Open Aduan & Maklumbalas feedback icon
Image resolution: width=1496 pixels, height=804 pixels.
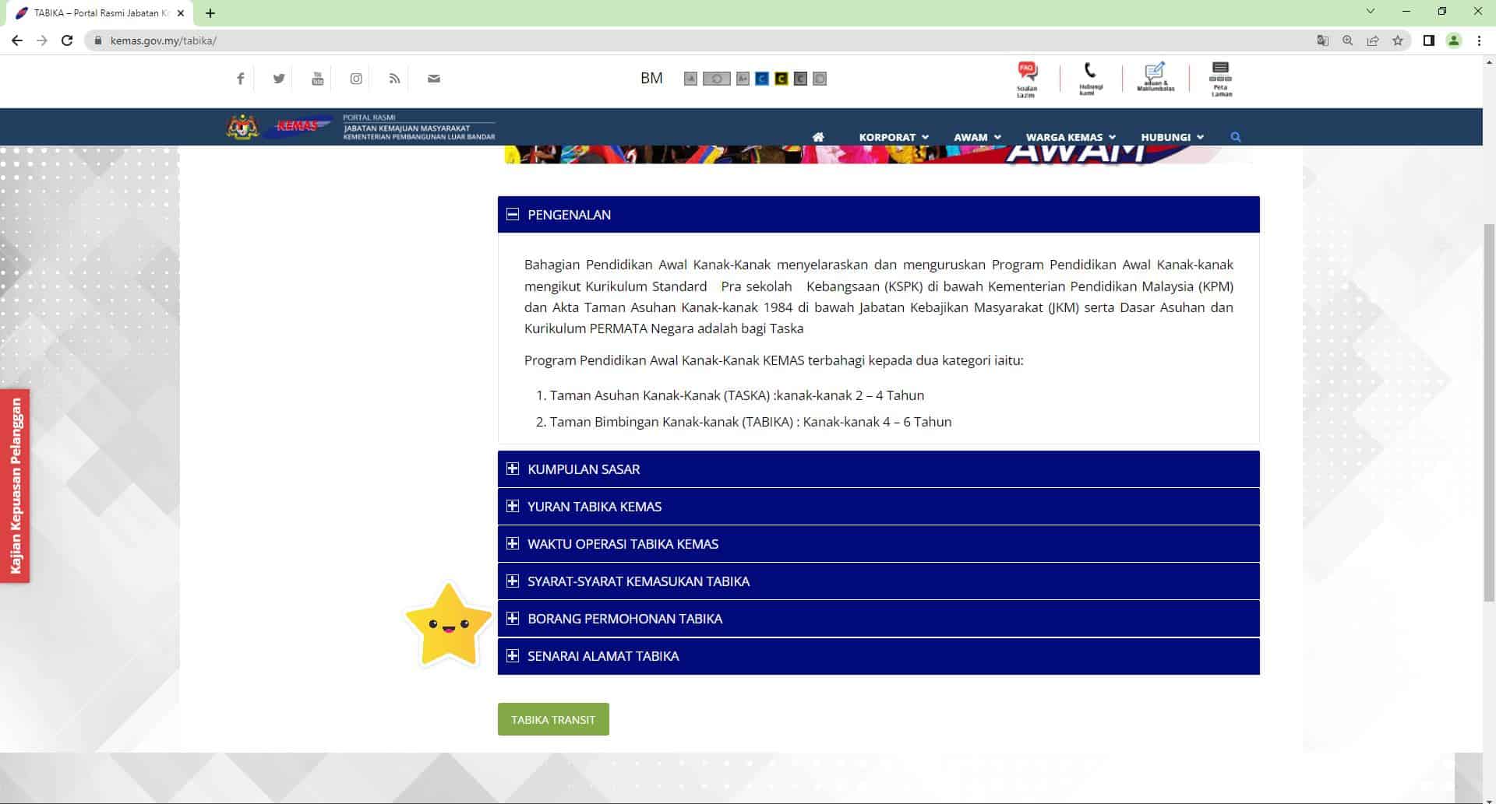(1156, 78)
